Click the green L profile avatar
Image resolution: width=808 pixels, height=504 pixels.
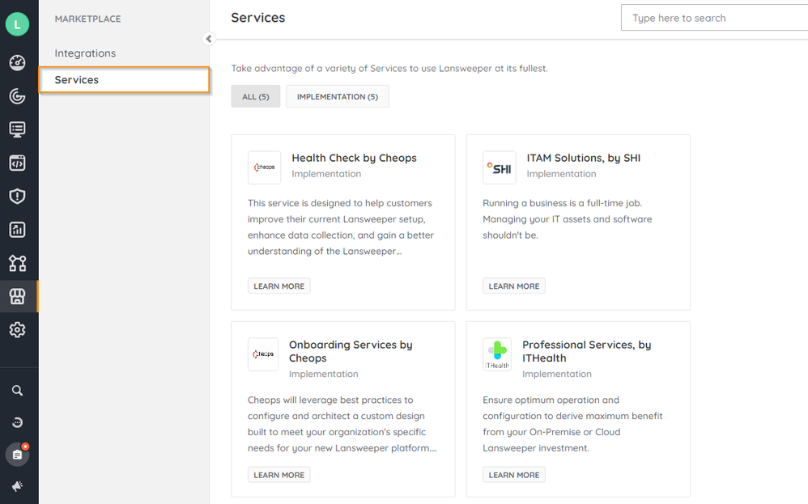[17, 24]
